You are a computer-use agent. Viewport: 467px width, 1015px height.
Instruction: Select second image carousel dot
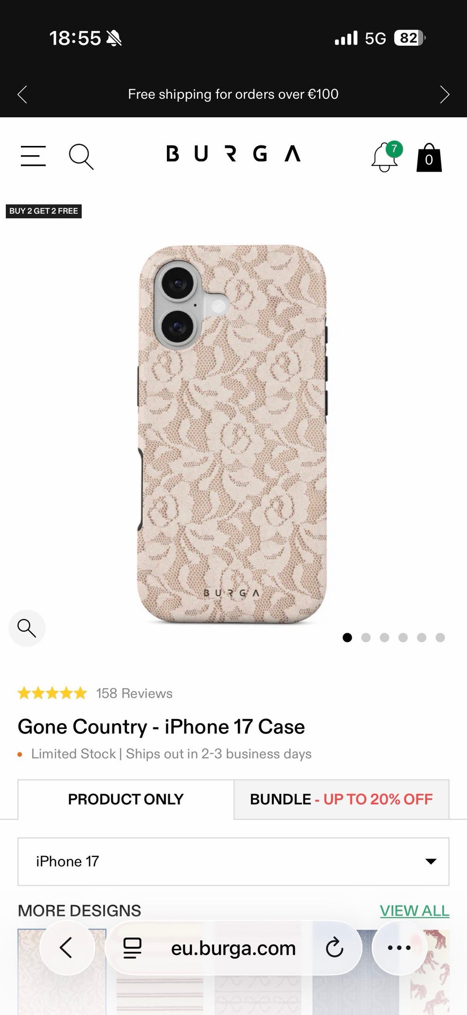[366, 637]
